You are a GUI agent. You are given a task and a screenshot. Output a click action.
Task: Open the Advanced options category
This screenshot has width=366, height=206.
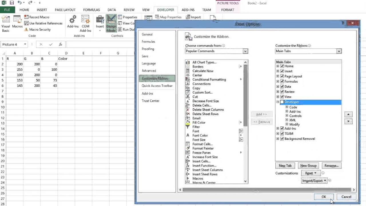coord(149,71)
